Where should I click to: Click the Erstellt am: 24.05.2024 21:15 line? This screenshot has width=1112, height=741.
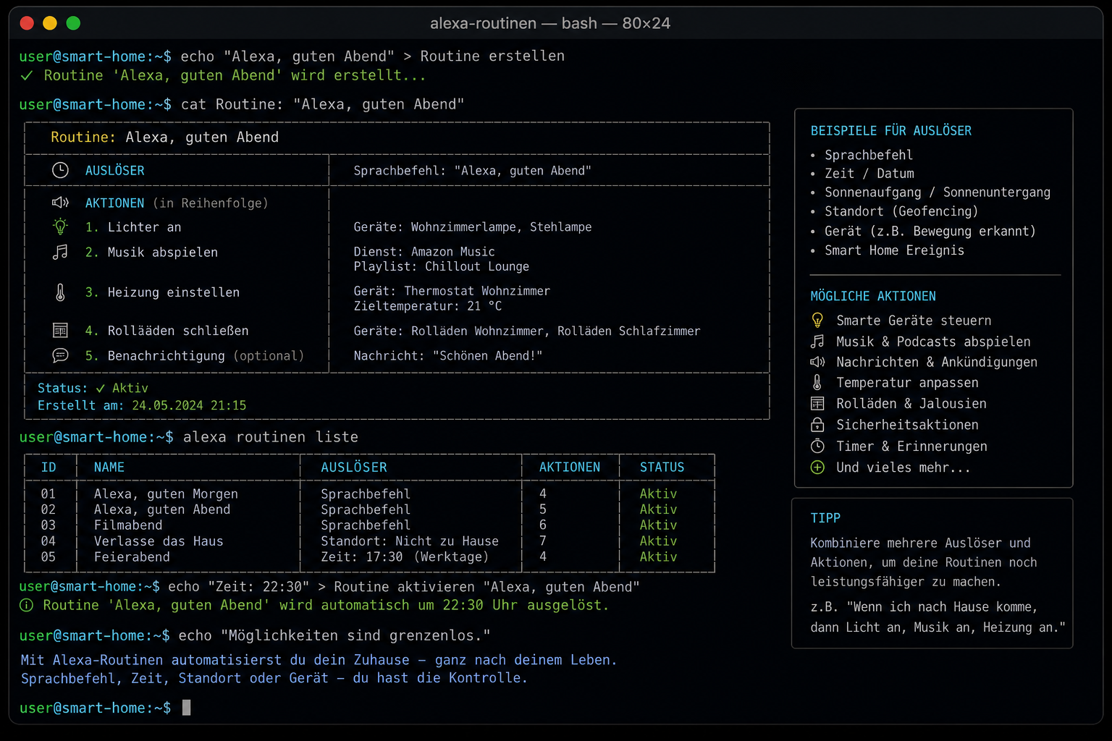click(142, 405)
